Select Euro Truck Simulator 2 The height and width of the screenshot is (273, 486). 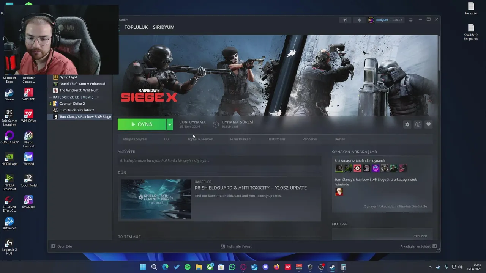[80, 110]
